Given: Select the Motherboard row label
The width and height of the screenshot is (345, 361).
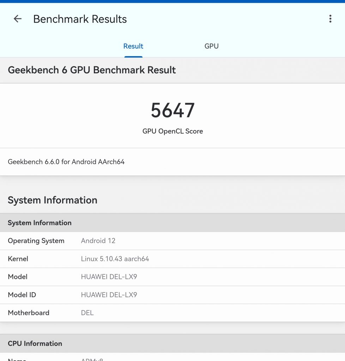Looking at the screenshot, I should tap(29, 313).
